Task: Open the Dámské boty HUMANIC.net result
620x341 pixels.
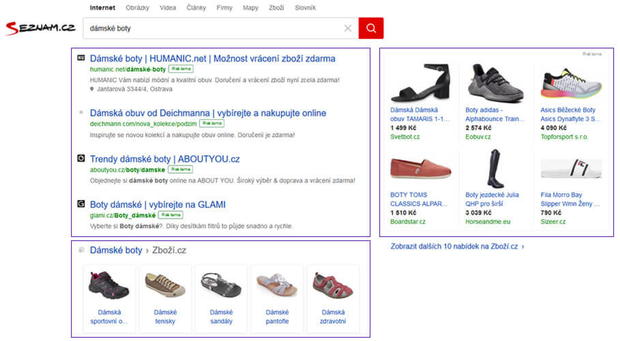Action: tap(212, 59)
